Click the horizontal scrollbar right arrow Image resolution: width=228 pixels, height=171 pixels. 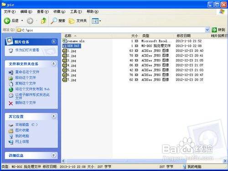tap(225, 161)
